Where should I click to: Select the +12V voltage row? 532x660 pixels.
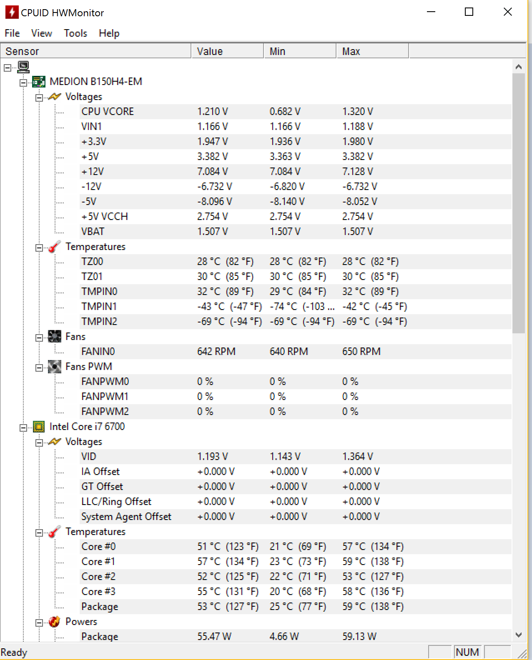(296, 172)
